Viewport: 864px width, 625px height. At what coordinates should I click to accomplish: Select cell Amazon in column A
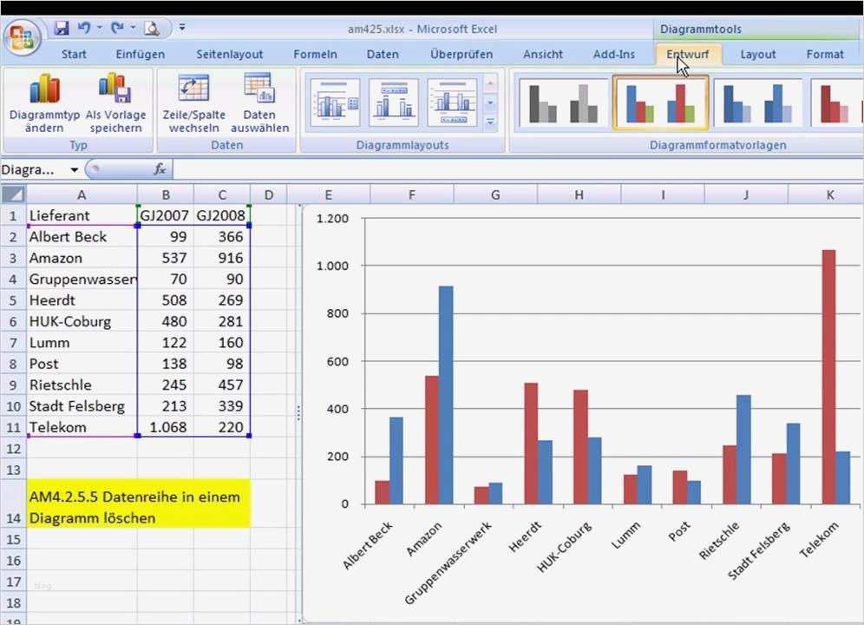(x=82, y=258)
